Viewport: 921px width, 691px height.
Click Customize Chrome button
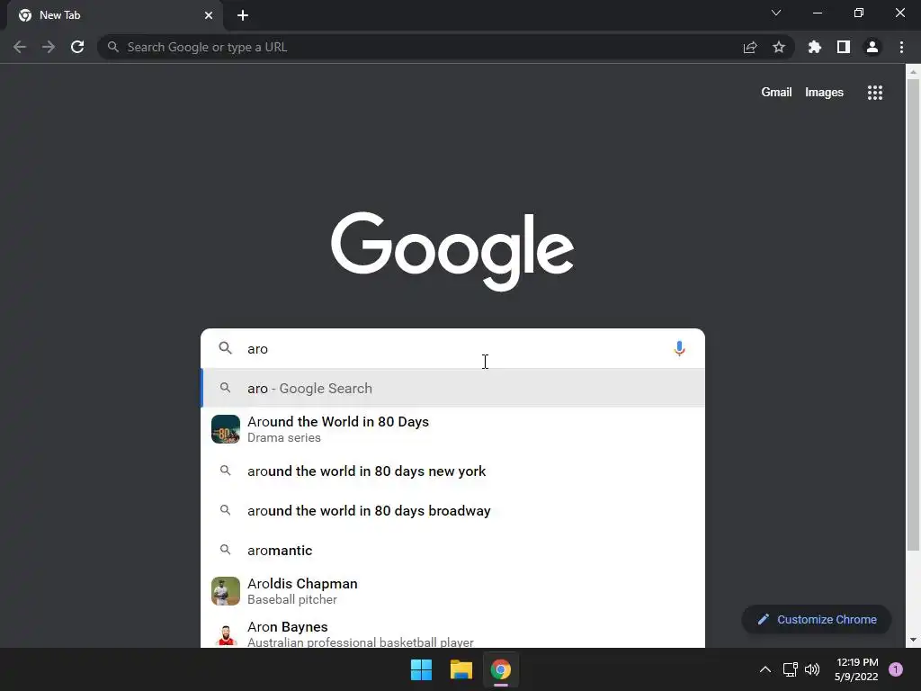point(817,619)
